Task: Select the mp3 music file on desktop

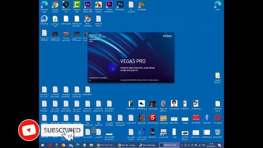Action: click(x=55, y=21)
